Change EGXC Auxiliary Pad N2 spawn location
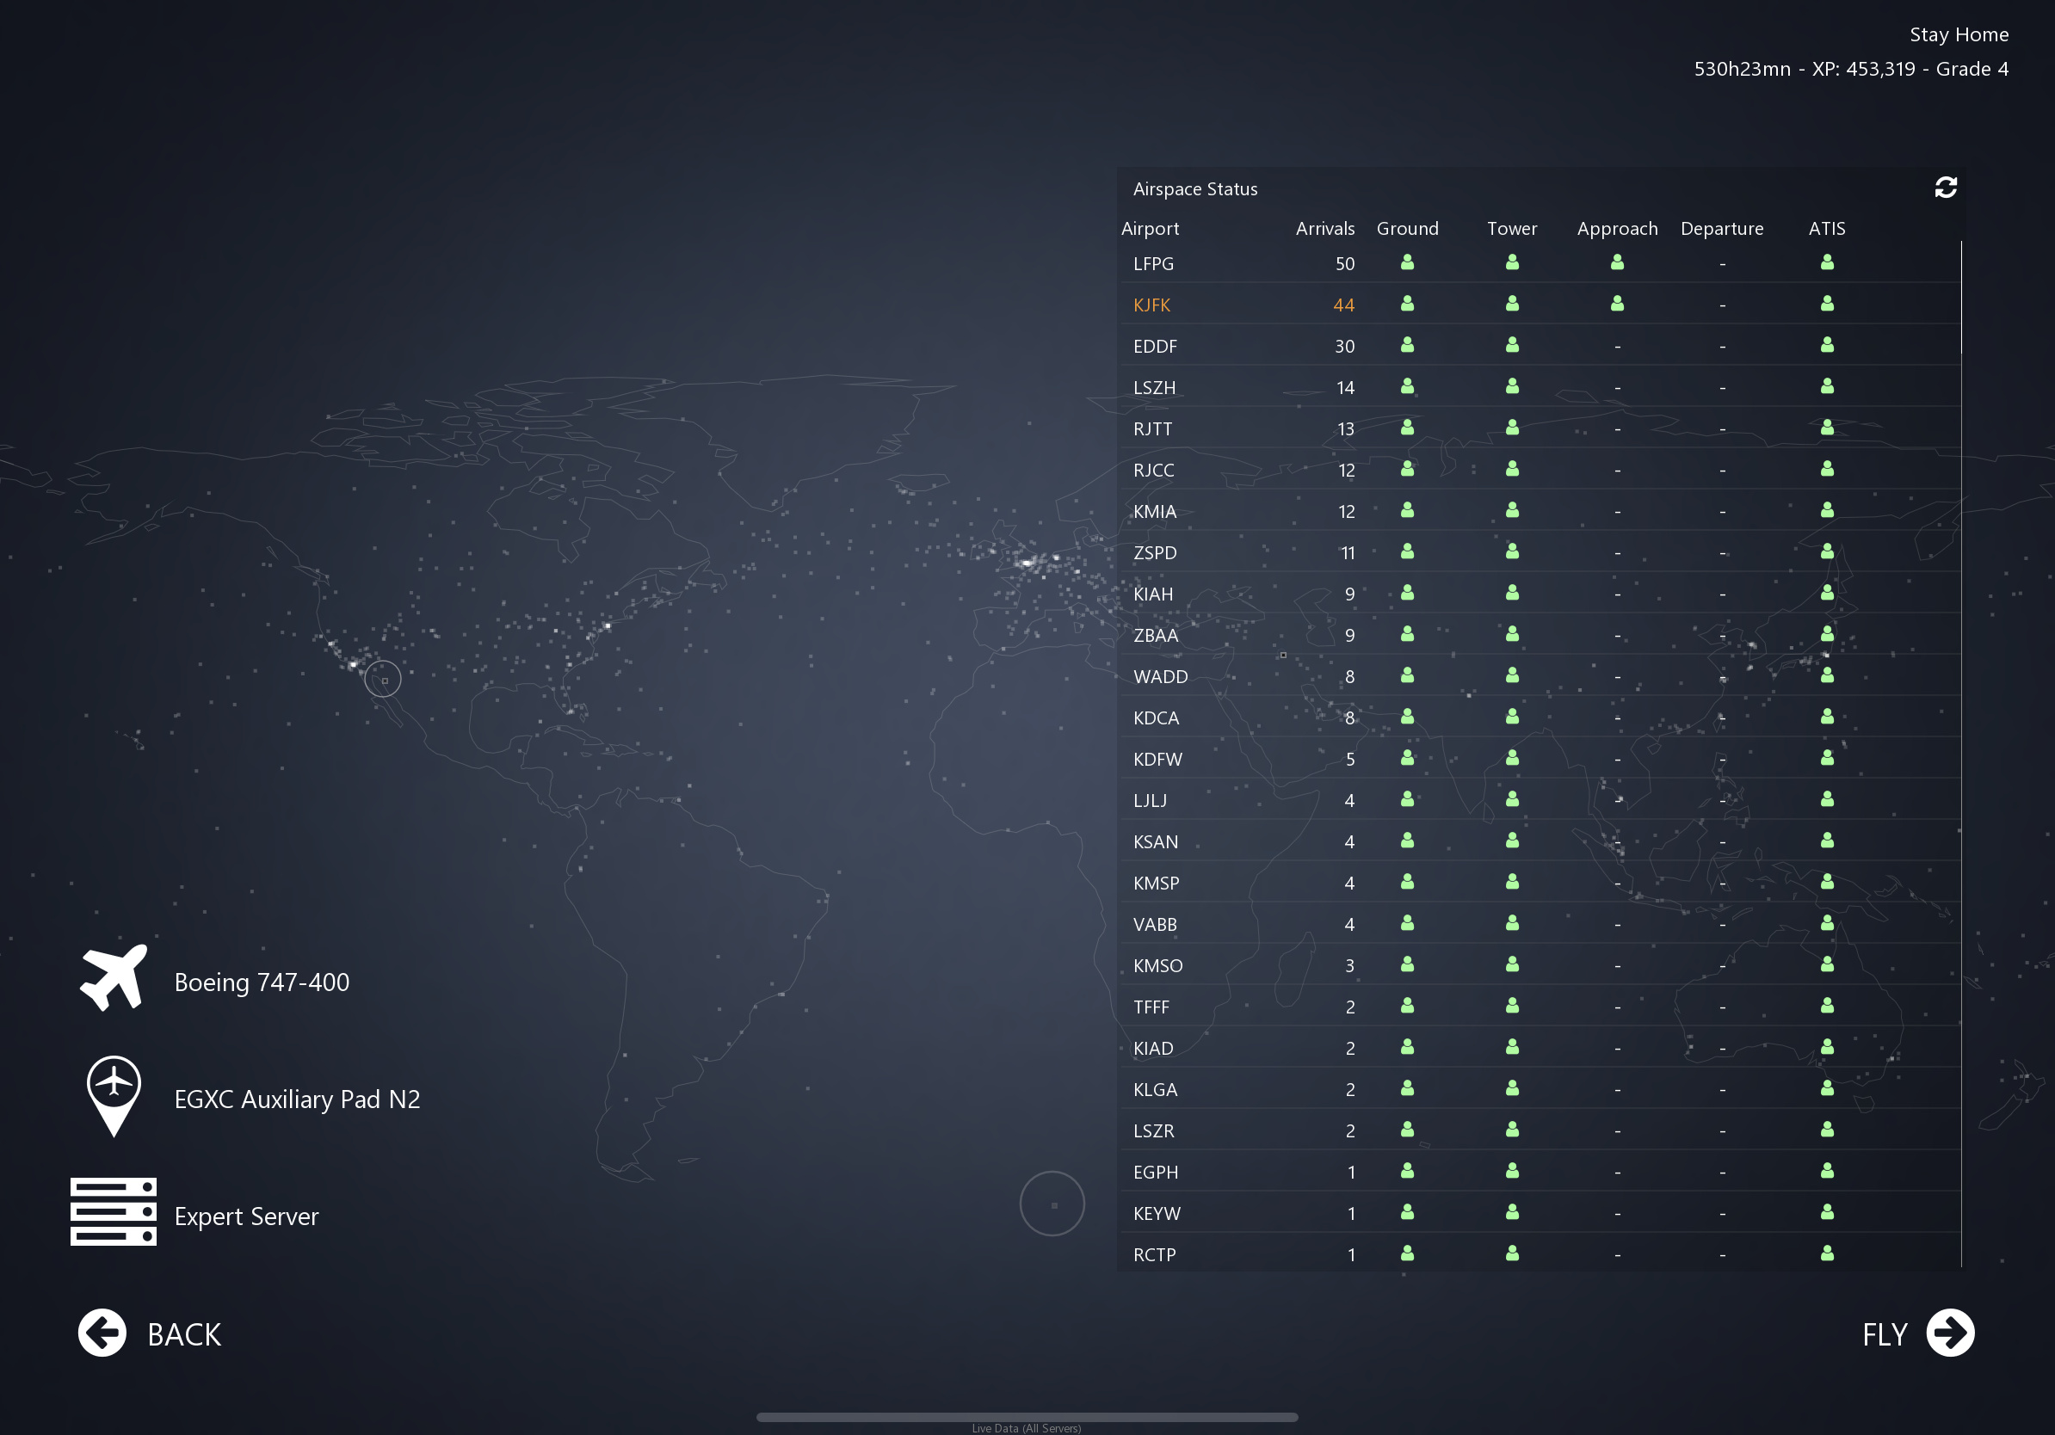 click(x=296, y=1099)
